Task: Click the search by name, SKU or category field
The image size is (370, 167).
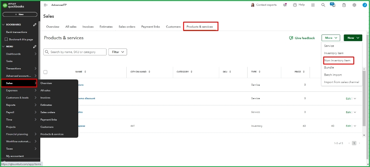Action: tap(75, 52)
